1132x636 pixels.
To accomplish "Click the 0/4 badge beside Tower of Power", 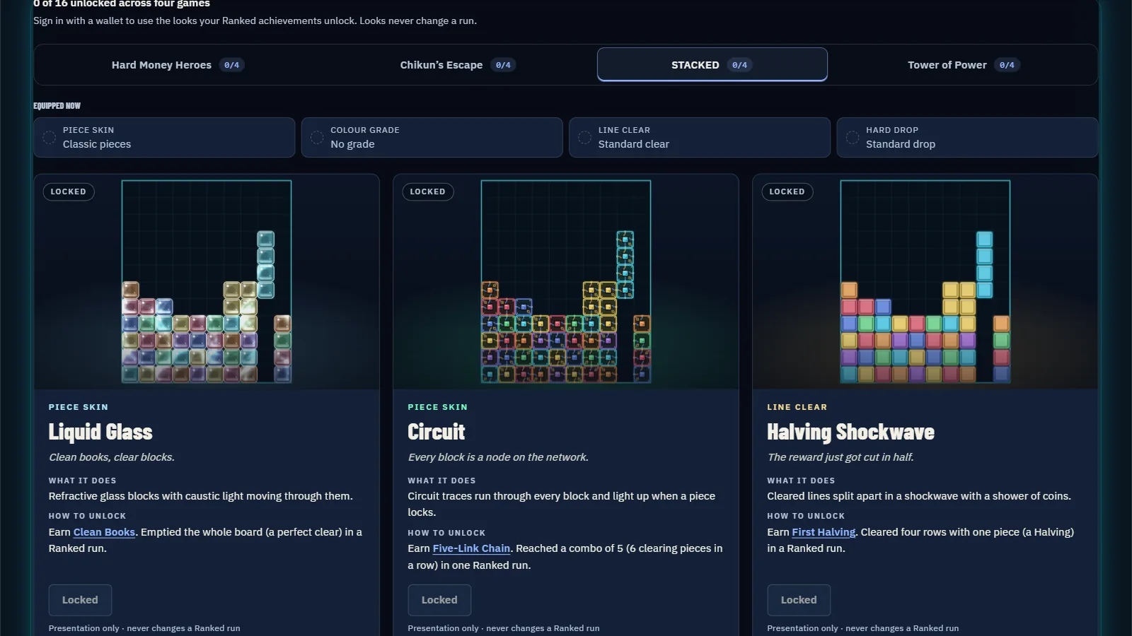I will click(x=1007, y=65).
